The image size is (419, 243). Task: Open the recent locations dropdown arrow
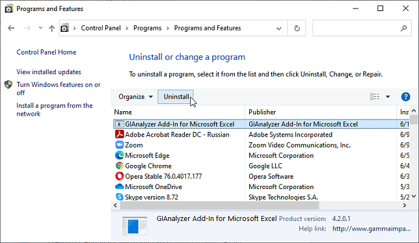[40, 28]
